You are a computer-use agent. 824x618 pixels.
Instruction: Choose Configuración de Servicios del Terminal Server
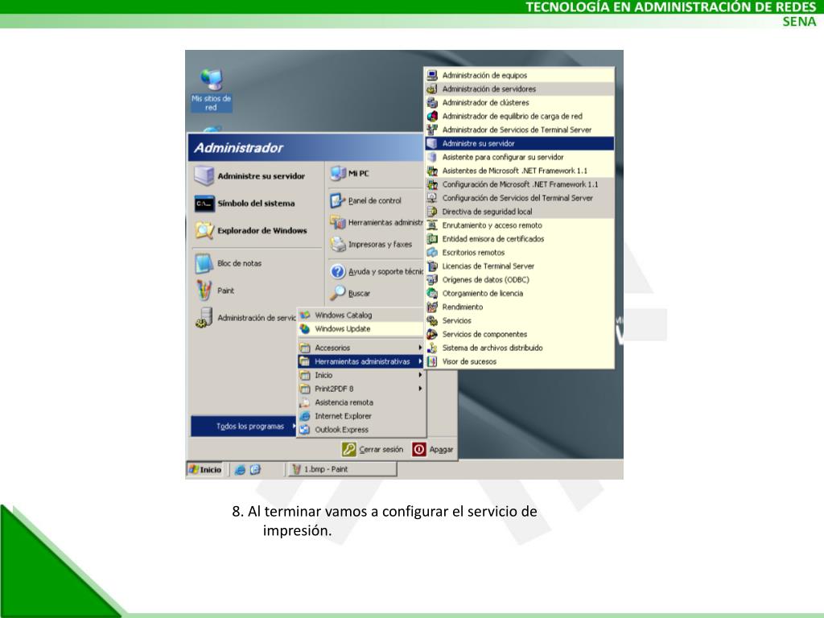point(519,198)
